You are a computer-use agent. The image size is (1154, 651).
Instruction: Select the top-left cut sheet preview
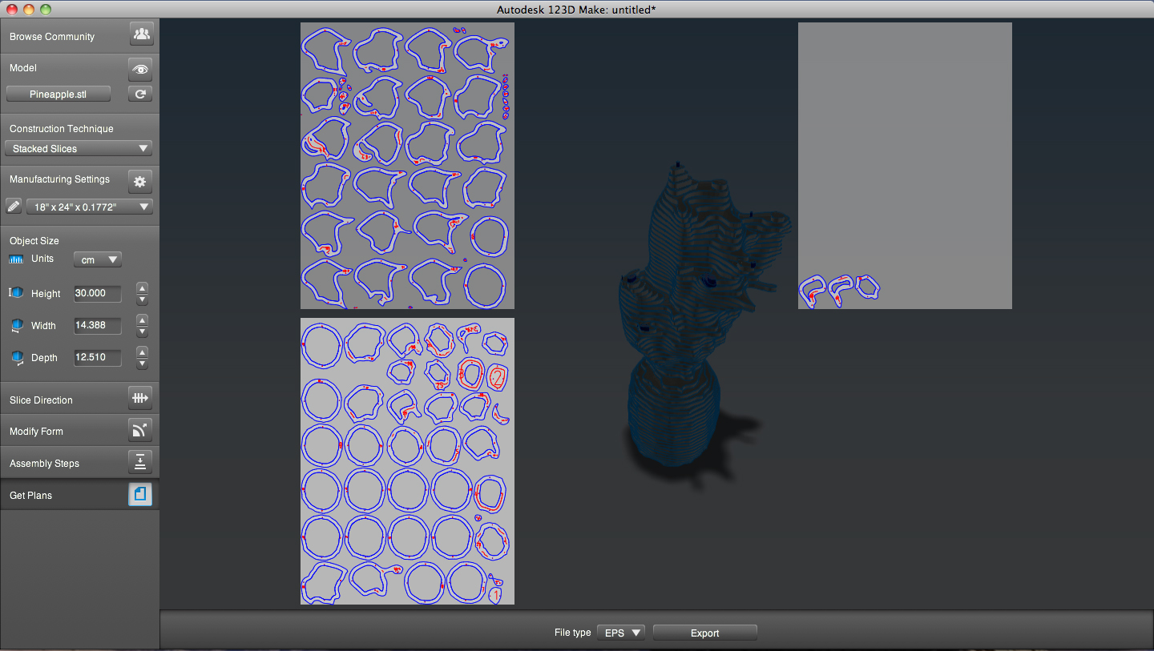click(407, 166)
